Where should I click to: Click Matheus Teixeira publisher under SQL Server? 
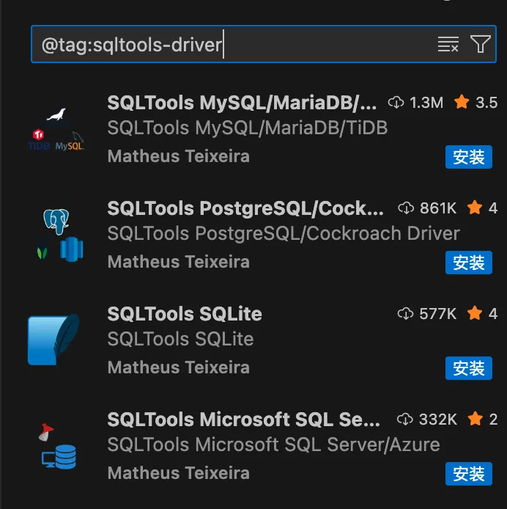click(178, 473)
